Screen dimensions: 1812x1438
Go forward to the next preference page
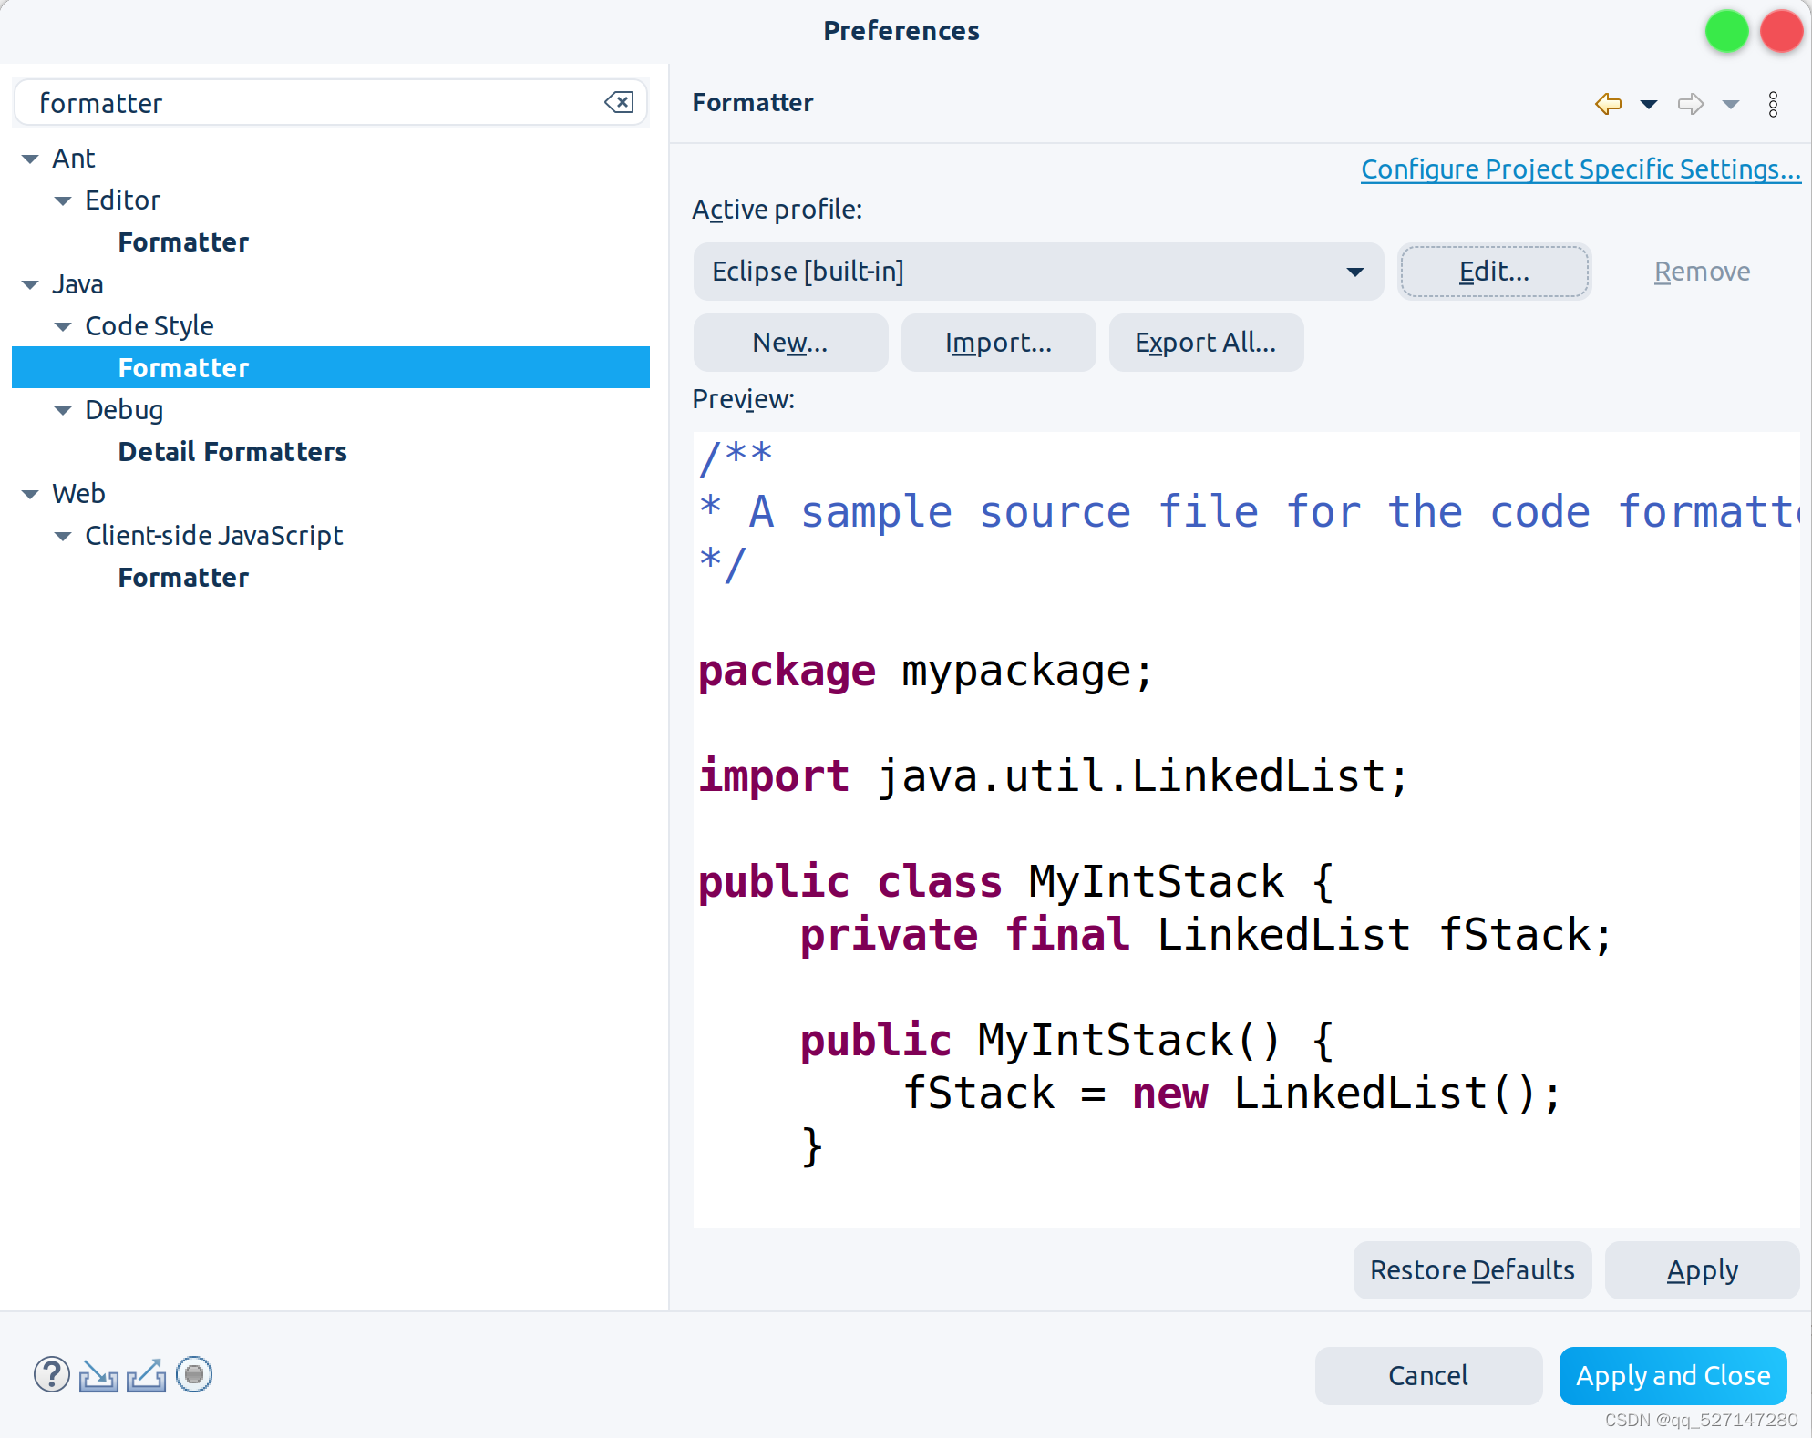click(1691, 104)
